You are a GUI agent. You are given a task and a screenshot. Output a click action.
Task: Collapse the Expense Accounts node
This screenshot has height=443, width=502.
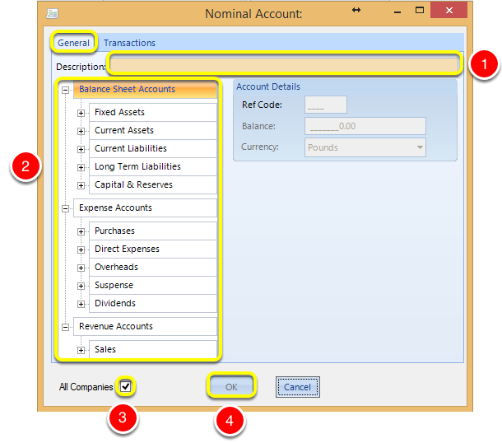tap(65, 208)
